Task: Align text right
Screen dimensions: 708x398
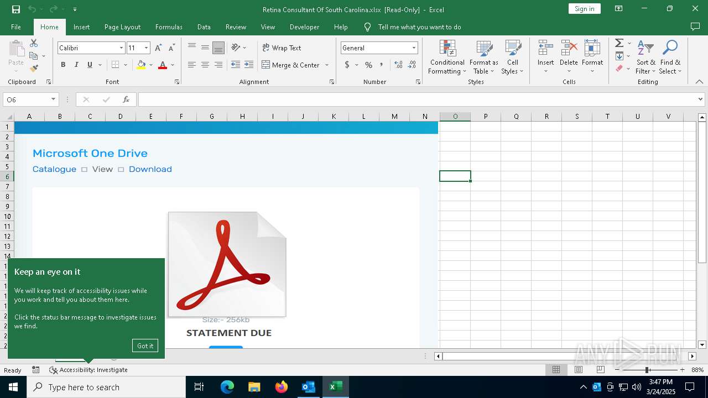Action: (218, 65)
